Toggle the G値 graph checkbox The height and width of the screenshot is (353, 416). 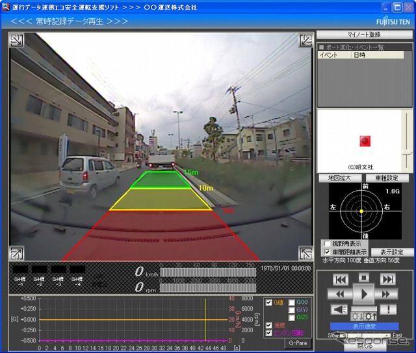(x=268, y=302)
